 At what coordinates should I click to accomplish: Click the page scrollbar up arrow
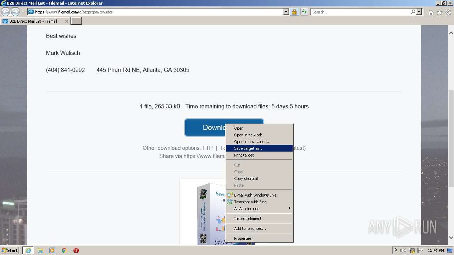(x=451, y=33)
